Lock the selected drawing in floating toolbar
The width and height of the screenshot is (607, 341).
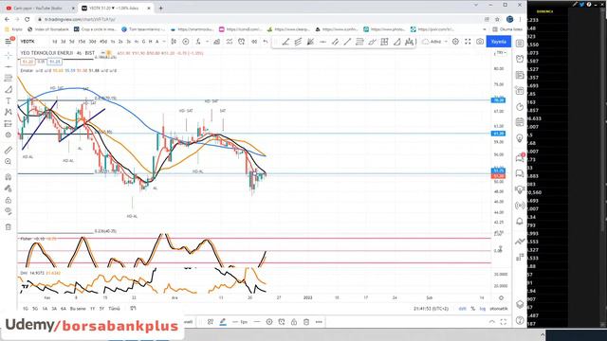[x=294, y=322]
